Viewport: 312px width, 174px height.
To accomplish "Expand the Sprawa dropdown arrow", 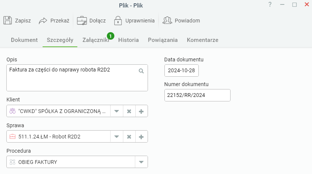I will click(x=117, y=137).
